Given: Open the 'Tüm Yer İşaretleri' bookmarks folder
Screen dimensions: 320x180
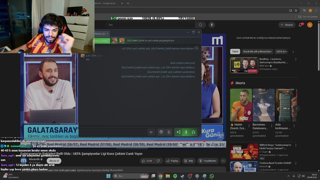Looking at the screenshot, I should coord(308,17).
